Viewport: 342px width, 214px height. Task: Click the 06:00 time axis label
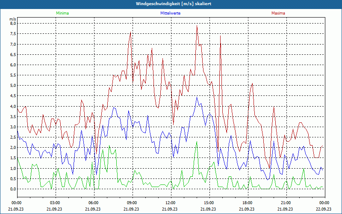pyautogui.click(x=93, y=203)
